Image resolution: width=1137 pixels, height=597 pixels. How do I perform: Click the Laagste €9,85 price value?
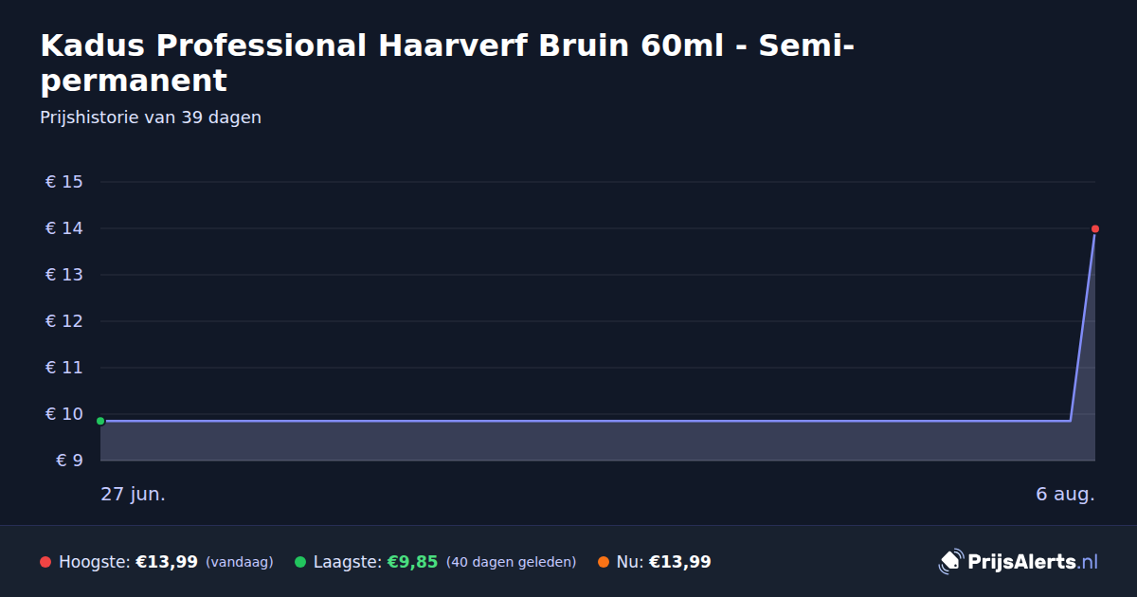point(412,562)
